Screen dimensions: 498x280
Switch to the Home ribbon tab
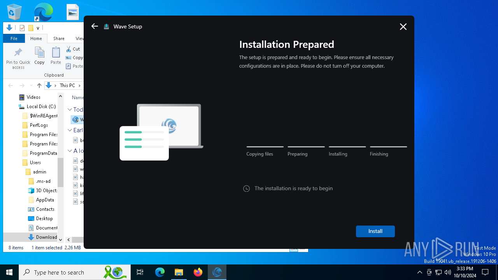(36, 38)
